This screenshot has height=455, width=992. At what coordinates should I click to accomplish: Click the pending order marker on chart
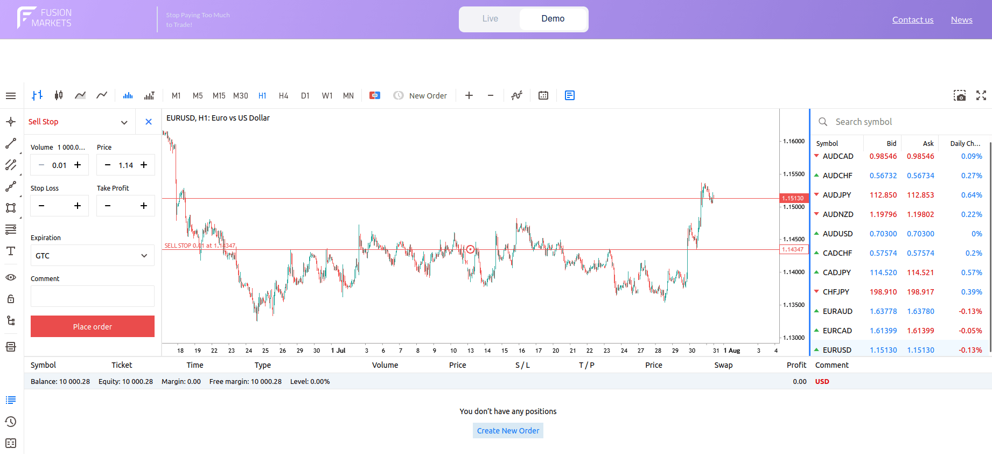[x=470, y=249]
